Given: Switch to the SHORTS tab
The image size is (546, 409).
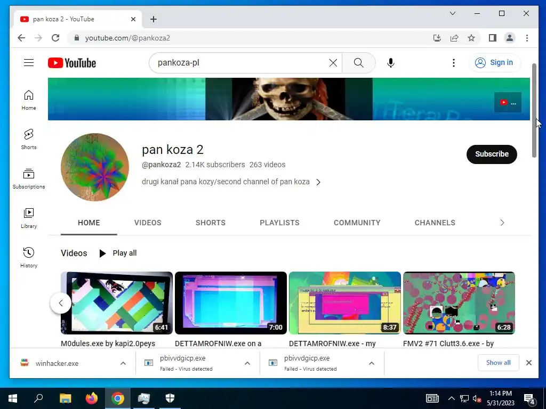Looking at the screenshot, I should 210,223.
